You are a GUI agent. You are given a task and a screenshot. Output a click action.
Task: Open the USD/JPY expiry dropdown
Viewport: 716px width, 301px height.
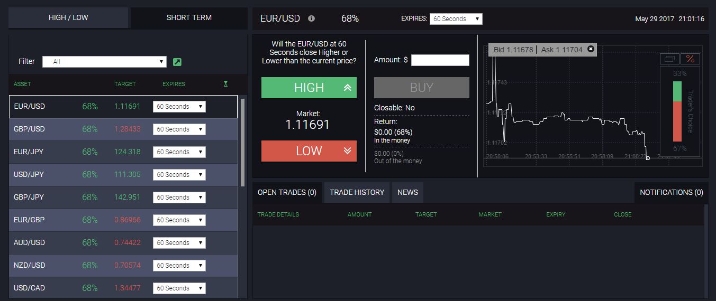(x=179, y=175)
